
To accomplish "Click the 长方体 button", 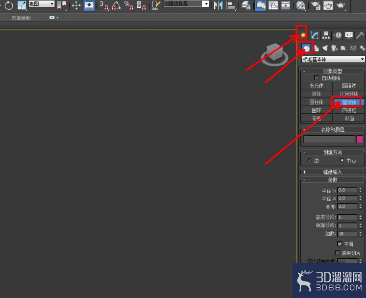I will point(317,85).
